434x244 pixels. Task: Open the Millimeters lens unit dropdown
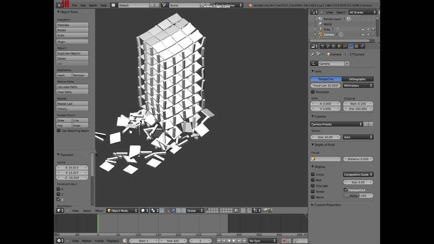pos(358,86)
